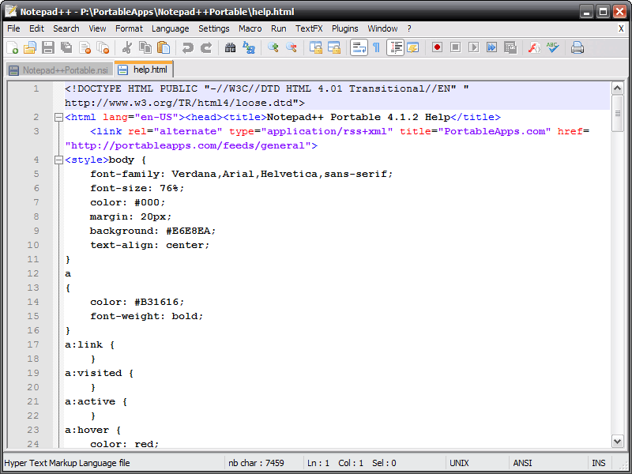Start macro recording with the red record icon
Viewport: 632px width, 474px height.
point(437,47)
